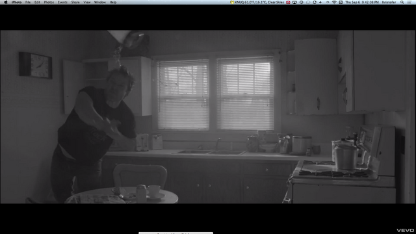Open the Events menu

tap(62, 2)
